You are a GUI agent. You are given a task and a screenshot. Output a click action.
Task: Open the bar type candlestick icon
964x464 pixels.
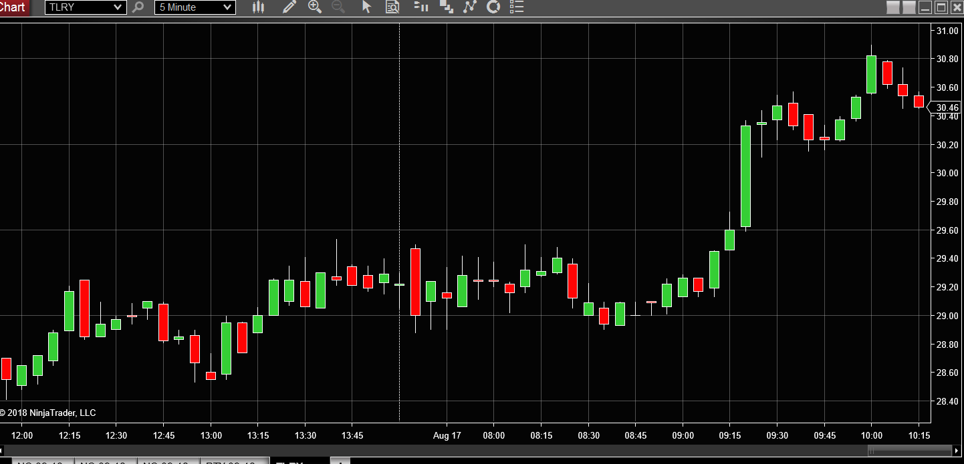tap(259, 7)
